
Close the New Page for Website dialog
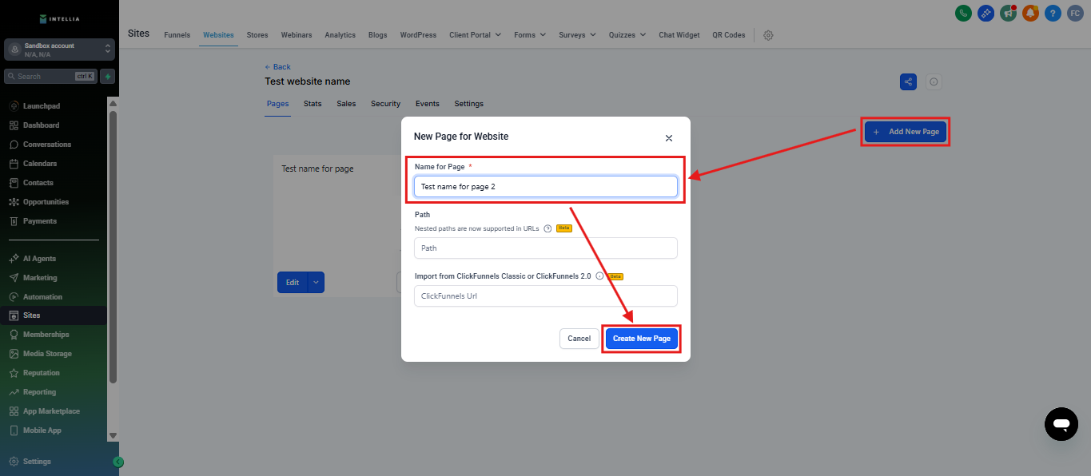tap(669, 138)
